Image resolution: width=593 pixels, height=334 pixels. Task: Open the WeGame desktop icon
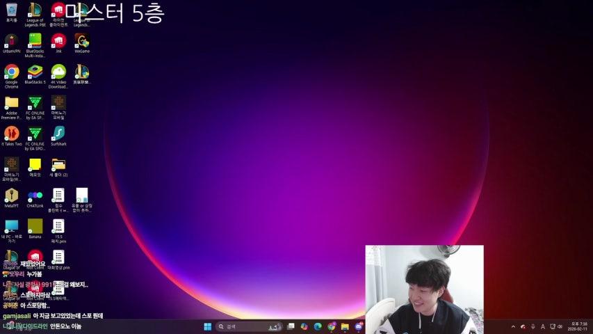tap(81, 40)
